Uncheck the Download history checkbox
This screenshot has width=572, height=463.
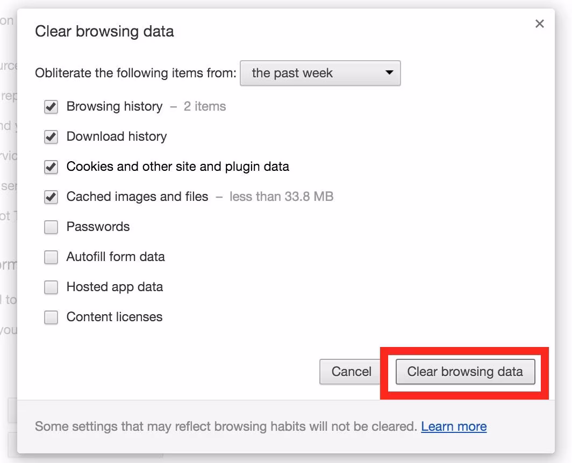(51, 137)
